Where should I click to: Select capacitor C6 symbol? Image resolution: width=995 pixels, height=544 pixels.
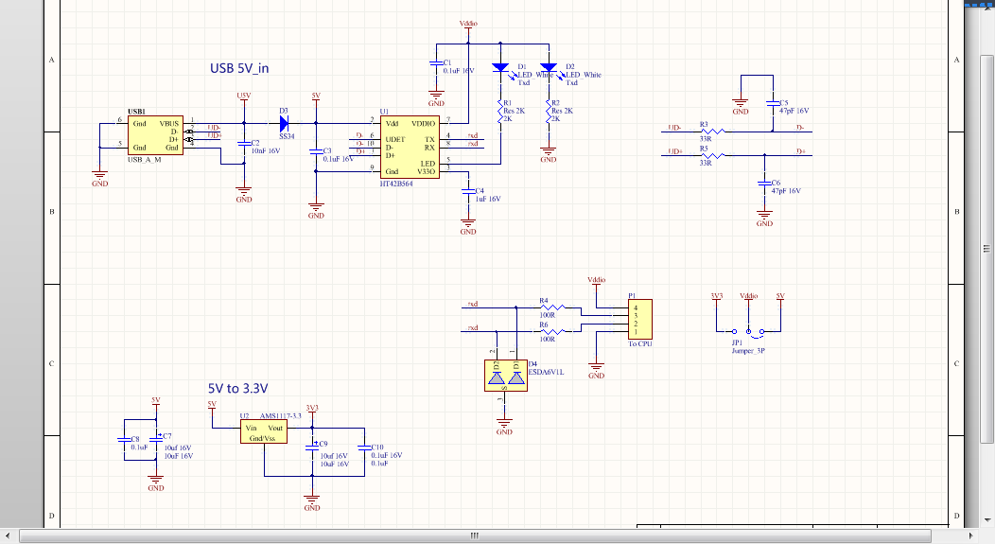[764, 184]
